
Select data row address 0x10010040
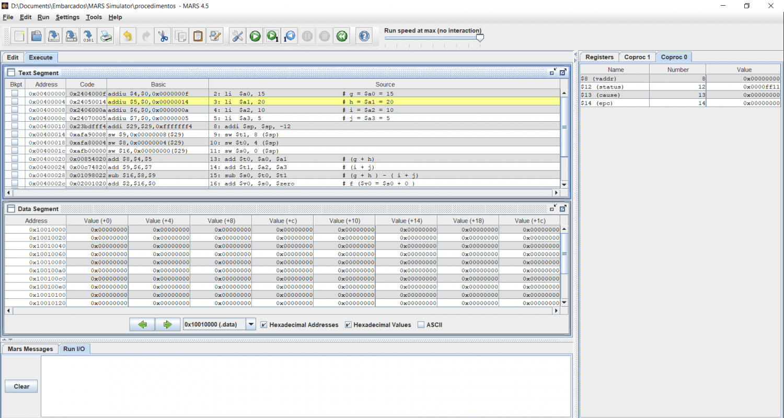tap(283, 246)
